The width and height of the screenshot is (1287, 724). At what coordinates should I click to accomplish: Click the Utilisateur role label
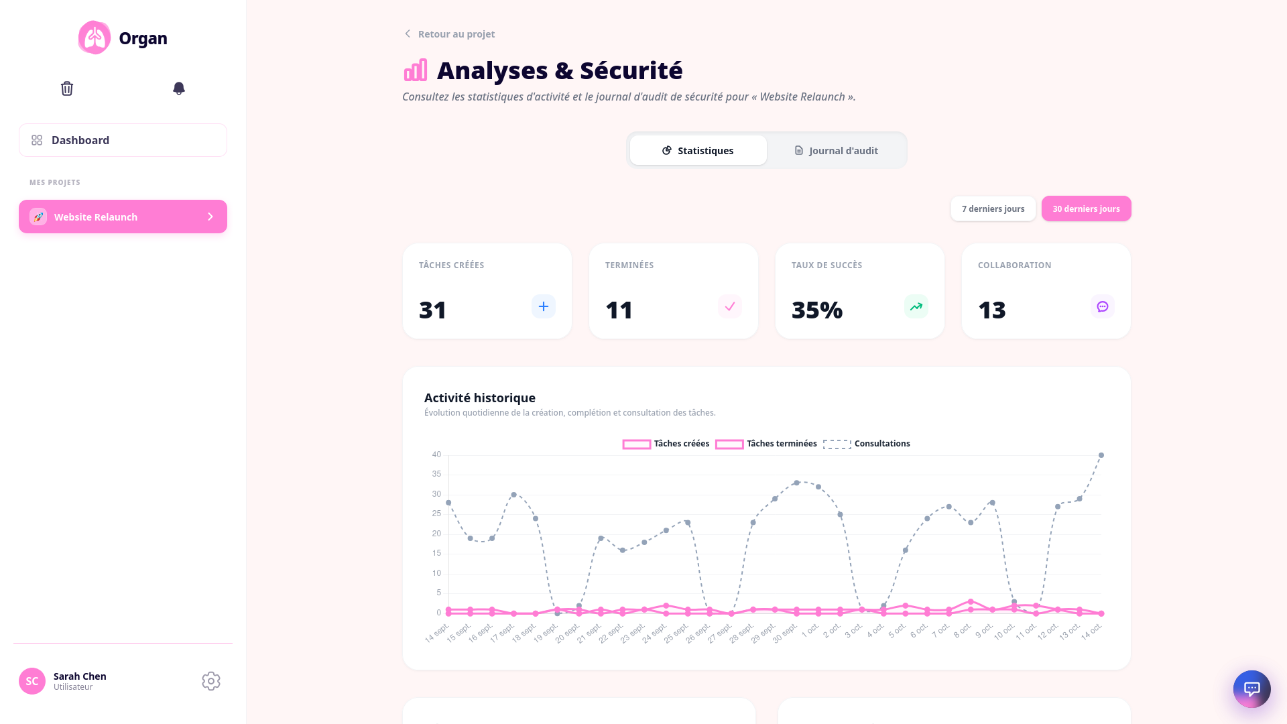click(x=73, y=687)
